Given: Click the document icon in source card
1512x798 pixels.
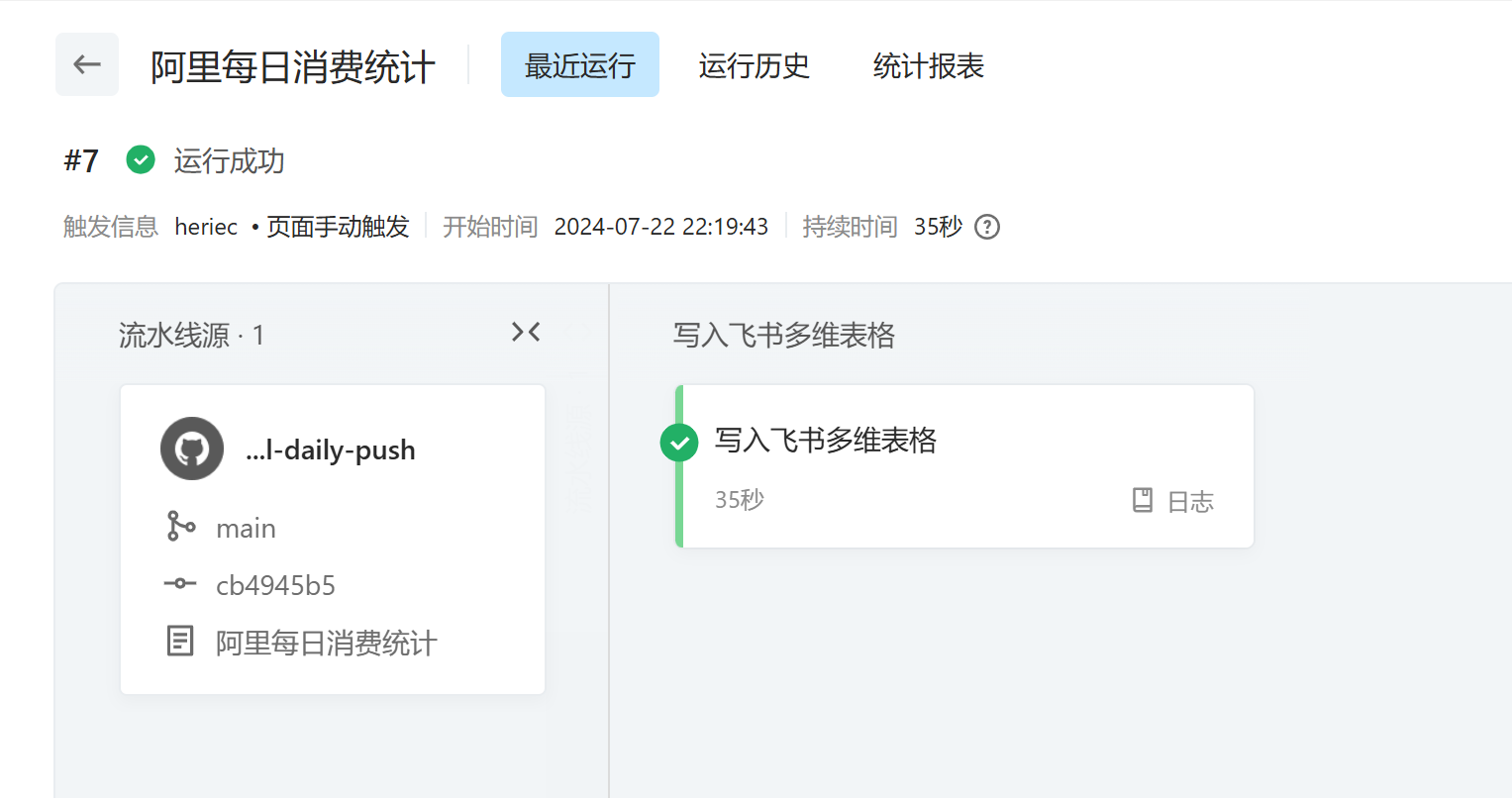Looking at the screenshot, I should 180,641.
